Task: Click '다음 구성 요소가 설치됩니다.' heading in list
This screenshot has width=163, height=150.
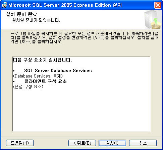Action: click(42, 60)
